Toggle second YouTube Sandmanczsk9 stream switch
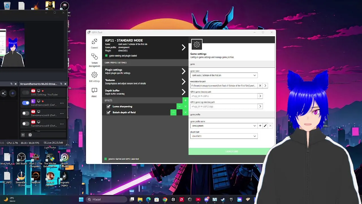362x204 pixels. [26, 124]
